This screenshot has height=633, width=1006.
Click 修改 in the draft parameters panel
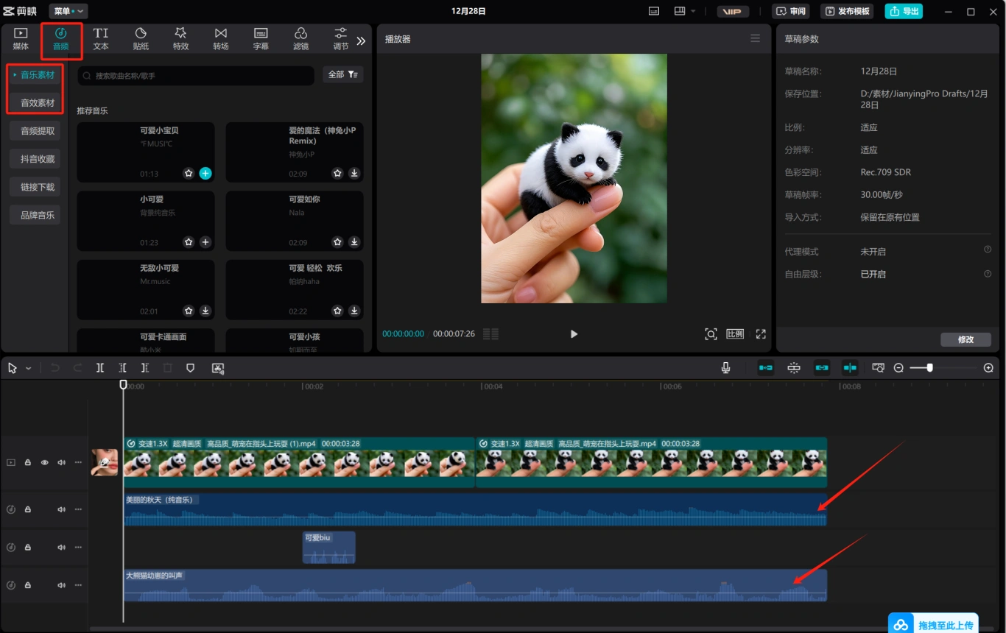pos(965,339)
